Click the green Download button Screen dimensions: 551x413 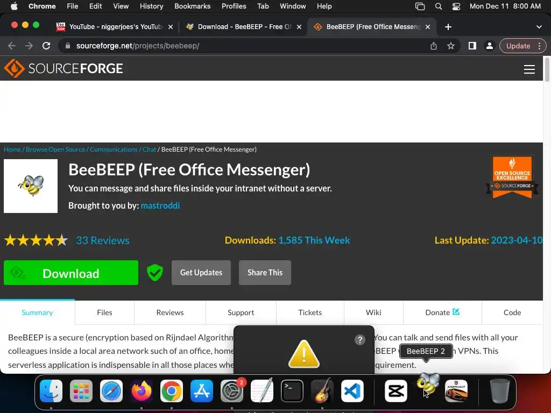(71, 273)
